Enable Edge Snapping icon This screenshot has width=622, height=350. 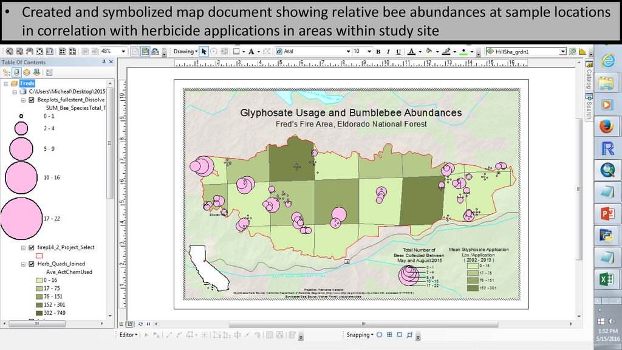410,335
